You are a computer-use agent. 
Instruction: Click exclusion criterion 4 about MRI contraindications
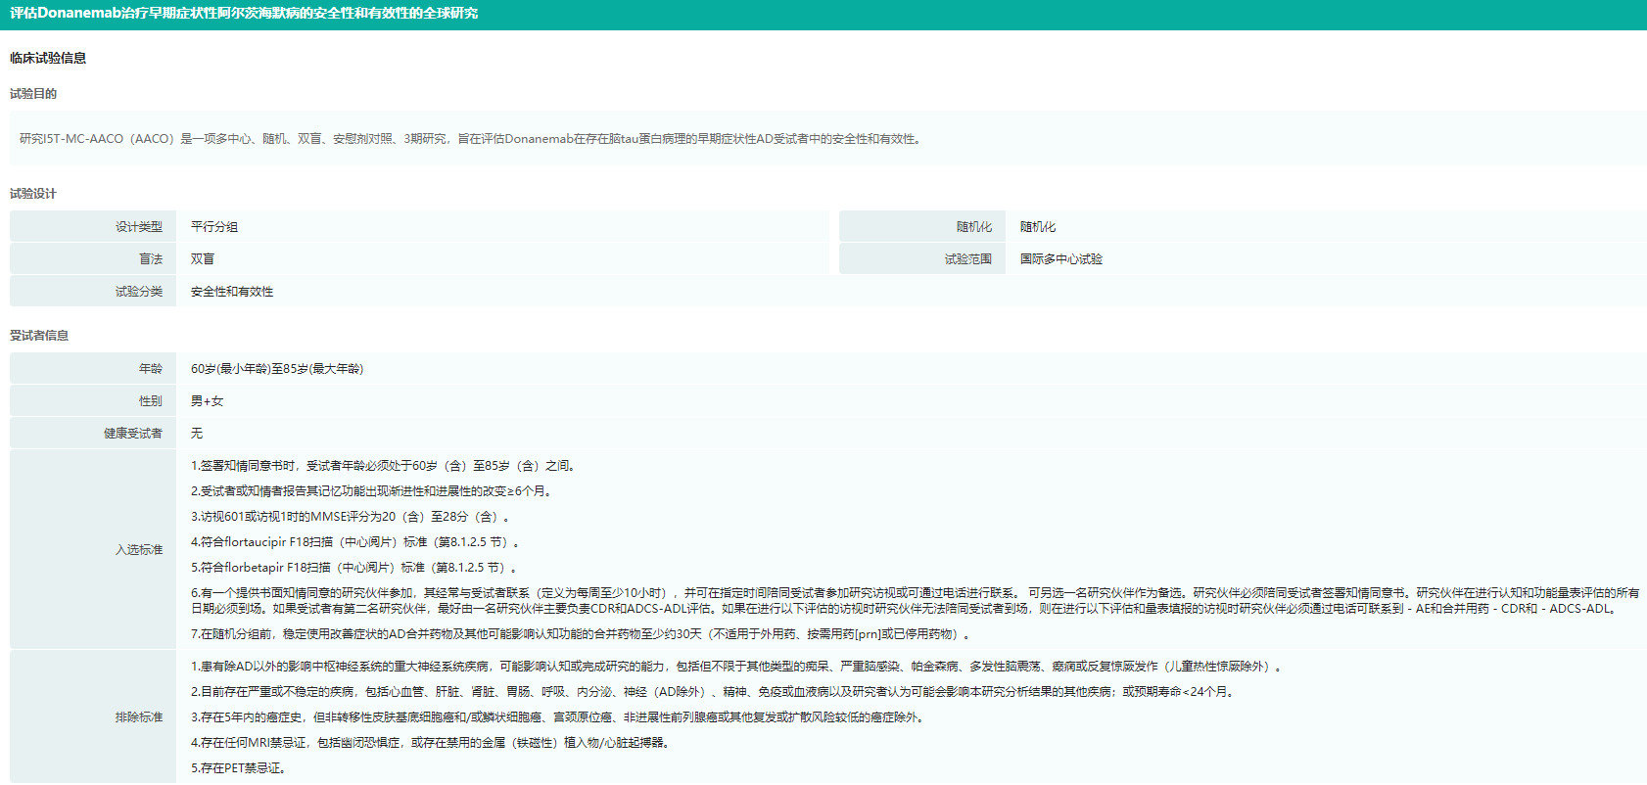432,743
